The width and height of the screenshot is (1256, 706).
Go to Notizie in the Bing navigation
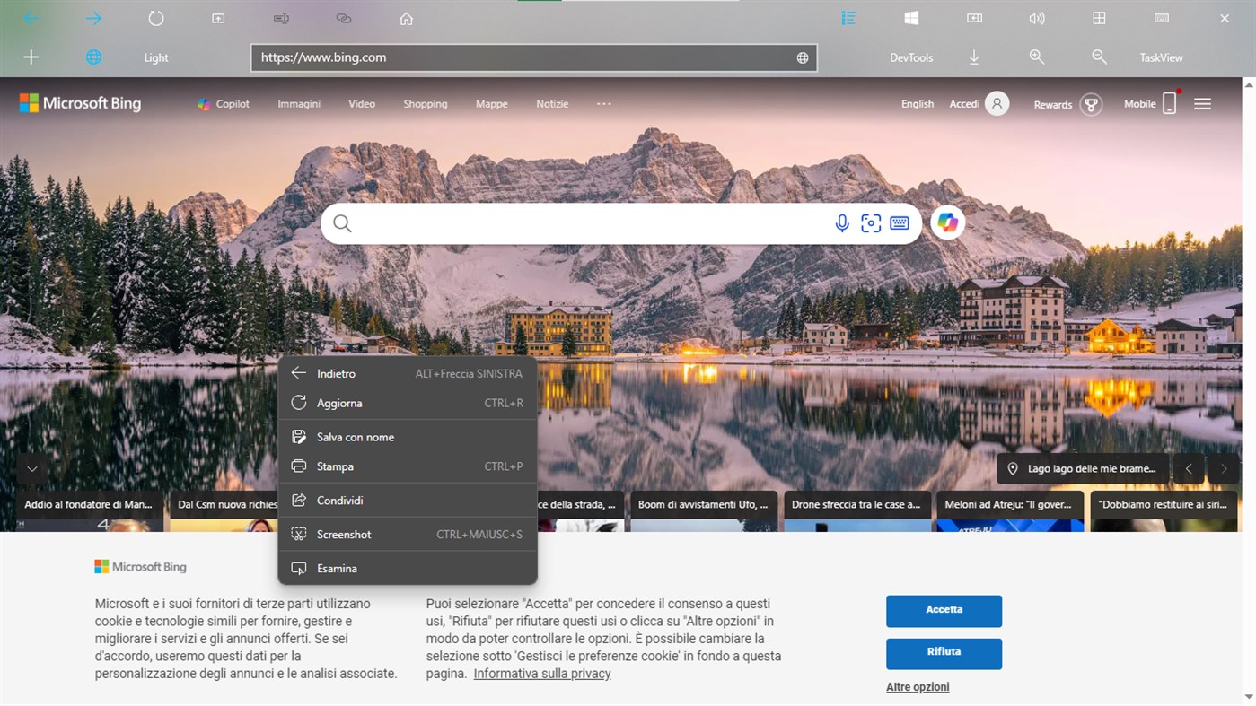[552, 104]
